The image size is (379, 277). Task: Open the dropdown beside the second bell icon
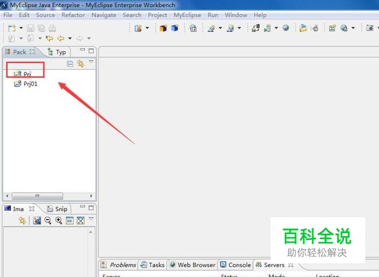click(239, 28)
